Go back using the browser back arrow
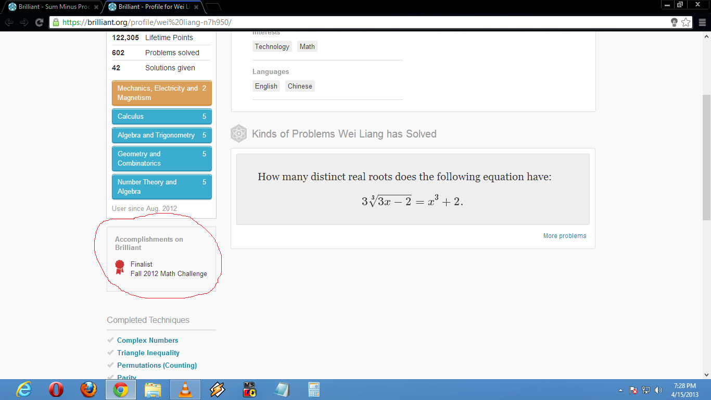This screenshot has height=400, width=711. (9, 22)
